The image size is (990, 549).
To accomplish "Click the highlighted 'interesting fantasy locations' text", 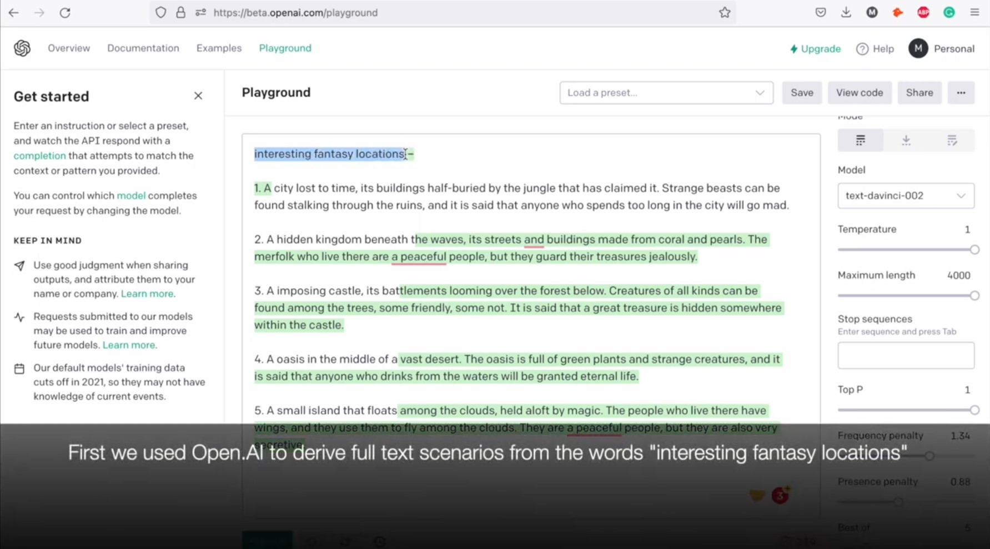I will tap(329, 154).
